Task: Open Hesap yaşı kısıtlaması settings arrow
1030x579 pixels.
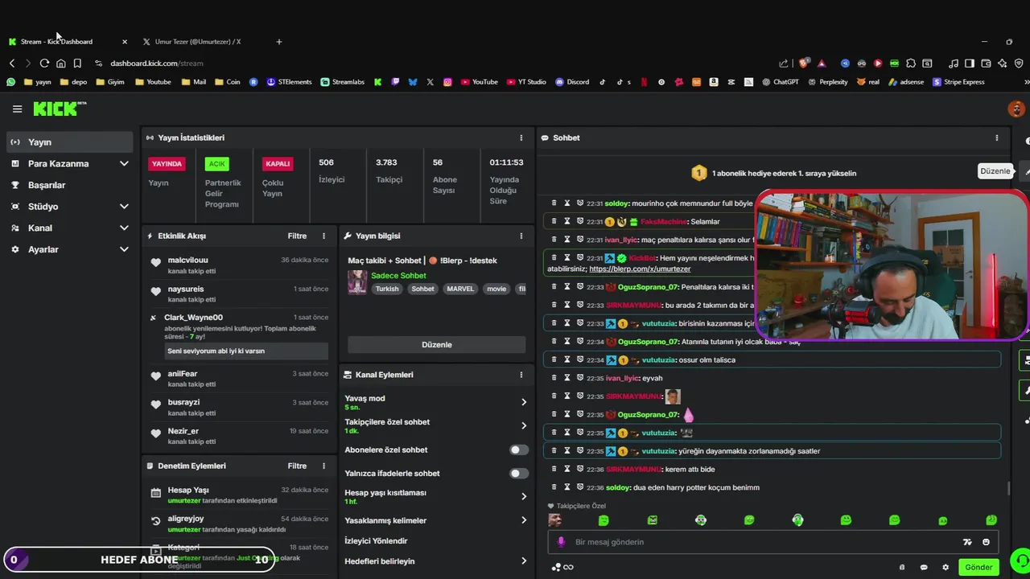Action: point(524,497)
